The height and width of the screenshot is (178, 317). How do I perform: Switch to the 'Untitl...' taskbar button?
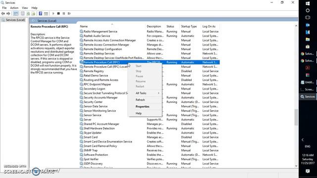coord(308,82)
